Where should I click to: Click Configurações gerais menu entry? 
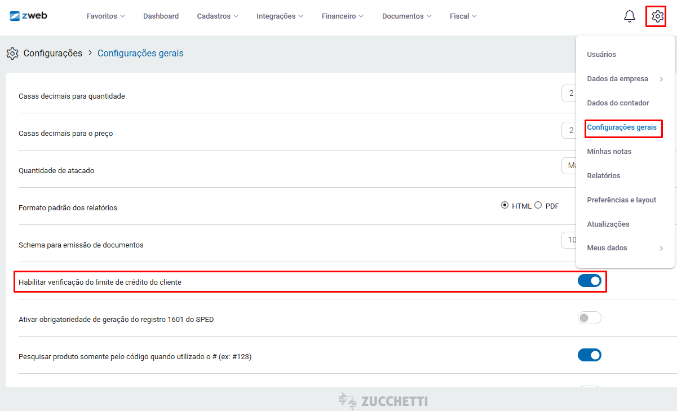[622, 127]
